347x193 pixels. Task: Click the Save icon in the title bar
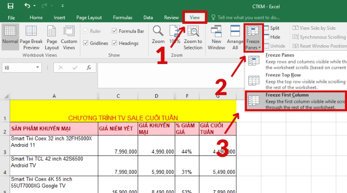click(x=11, y=6)
